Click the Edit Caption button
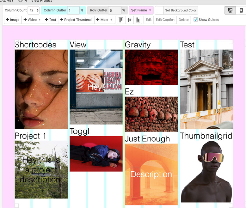Image resolution: width=246 pixels, height=208 pixels. coord(165,20)
